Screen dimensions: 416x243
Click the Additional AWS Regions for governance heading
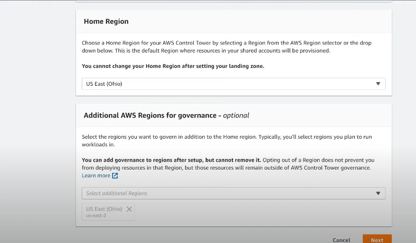coord(166,116)
